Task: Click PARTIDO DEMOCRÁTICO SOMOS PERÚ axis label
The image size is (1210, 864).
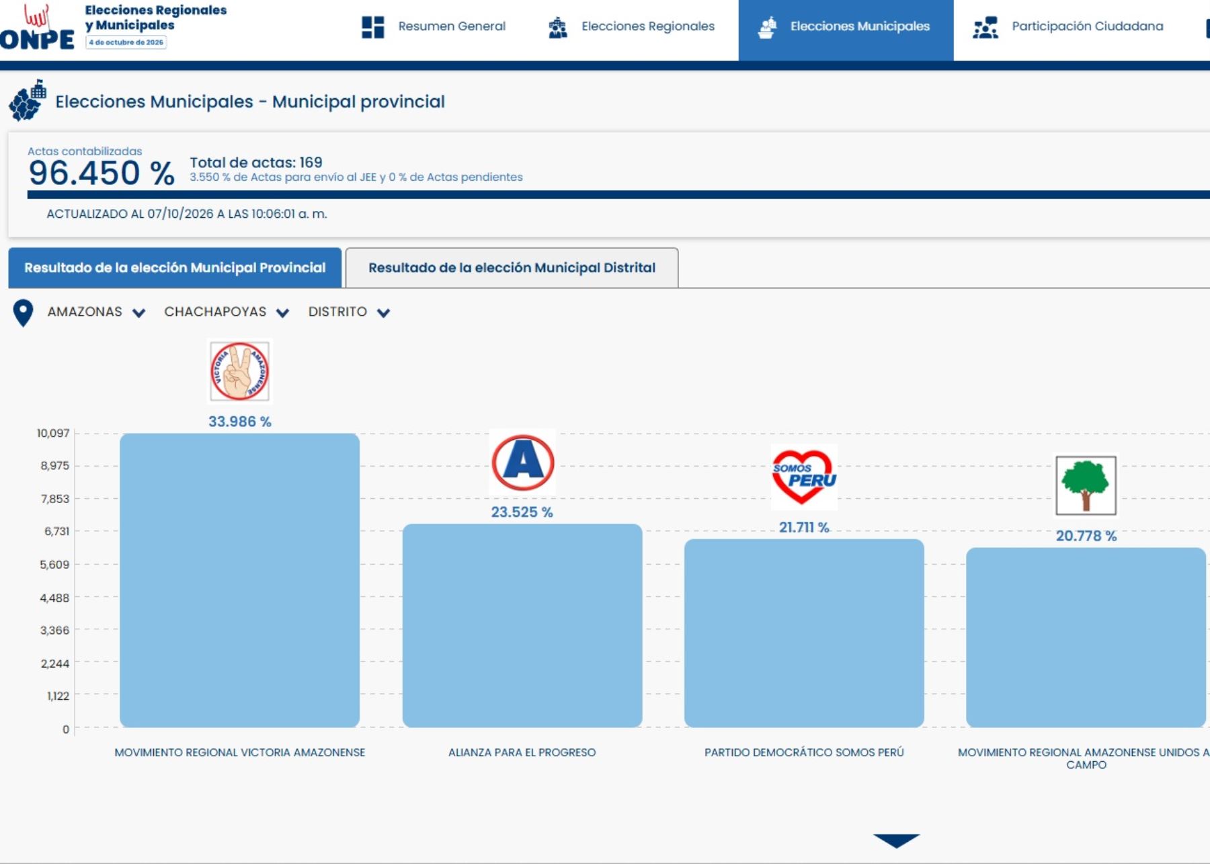Action: click(x=804, y=752)
